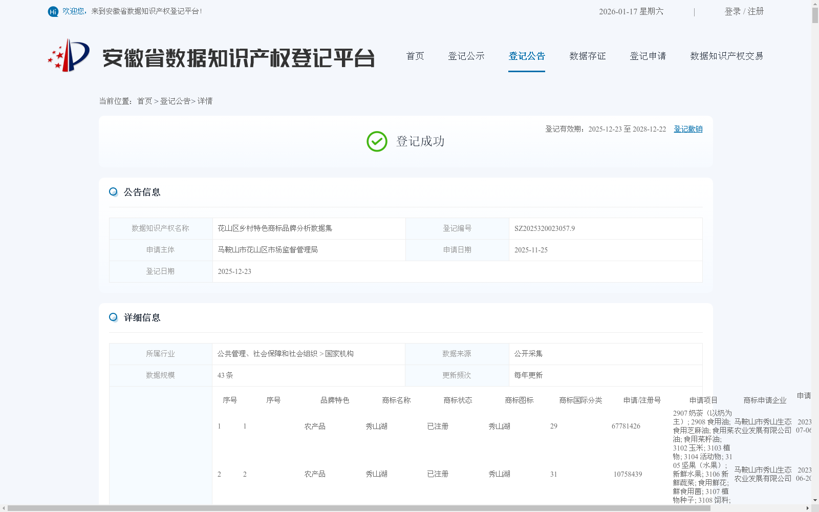
Task: Click the 详细信息 section bullet icon
Action: (x=113, y=317)
